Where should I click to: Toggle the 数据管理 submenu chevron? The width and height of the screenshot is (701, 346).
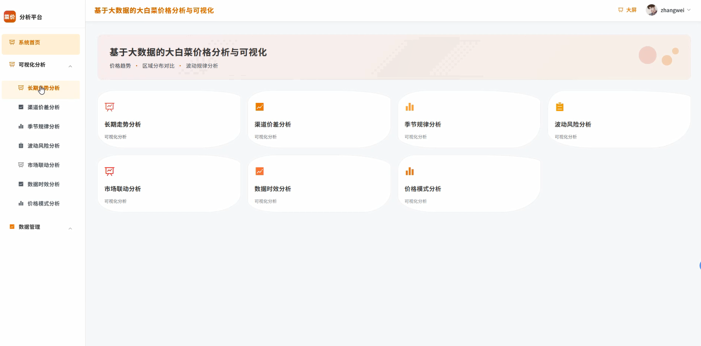pos(70,229)
